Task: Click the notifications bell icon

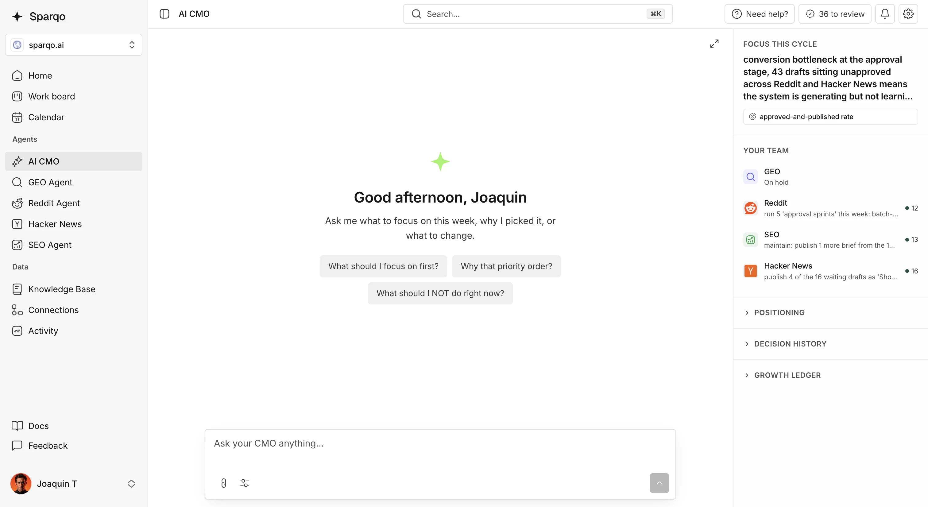Action: tap(885, 14)
